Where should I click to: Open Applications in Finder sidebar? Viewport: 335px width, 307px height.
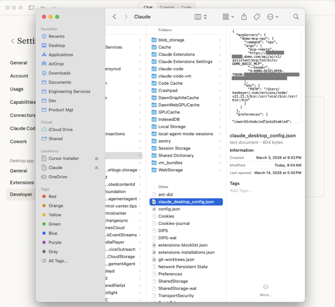[x=61, y=55]
